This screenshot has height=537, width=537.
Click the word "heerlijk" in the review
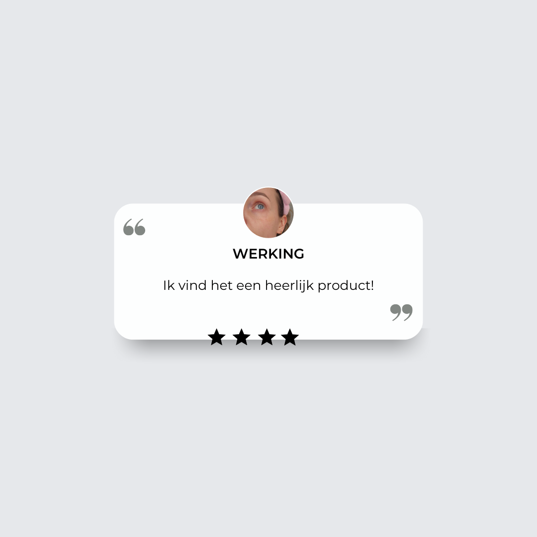click(x=289, y=285)
